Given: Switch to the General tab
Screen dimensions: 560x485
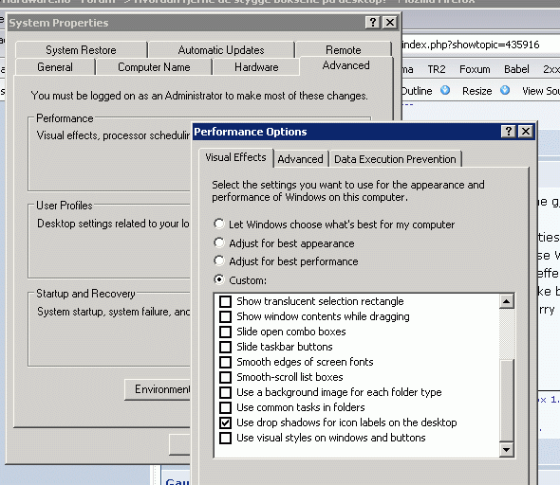Looking at the screenshot, I should pyautogui.click(x=55, y=67).
